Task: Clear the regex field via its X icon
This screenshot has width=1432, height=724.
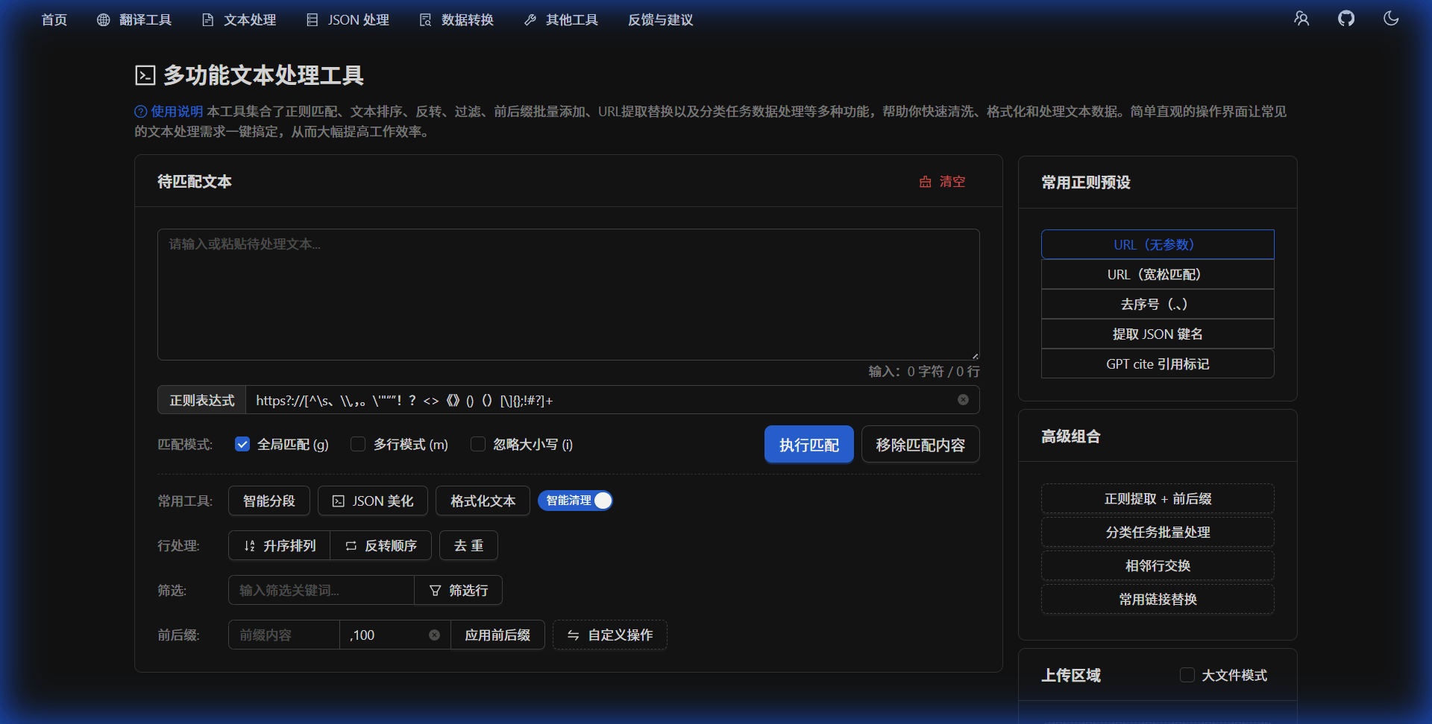Action: pyautogui.click(x=963, y=400)
